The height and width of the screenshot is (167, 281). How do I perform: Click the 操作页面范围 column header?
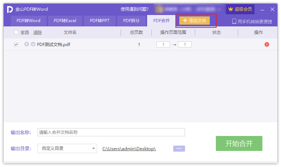(x=173, y=32)
